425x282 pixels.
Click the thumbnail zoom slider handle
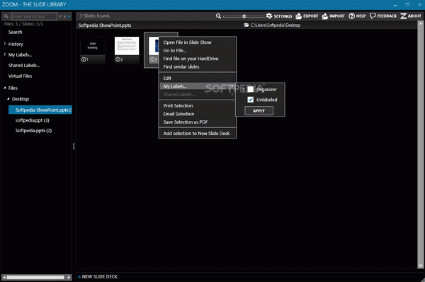[244, 16]
